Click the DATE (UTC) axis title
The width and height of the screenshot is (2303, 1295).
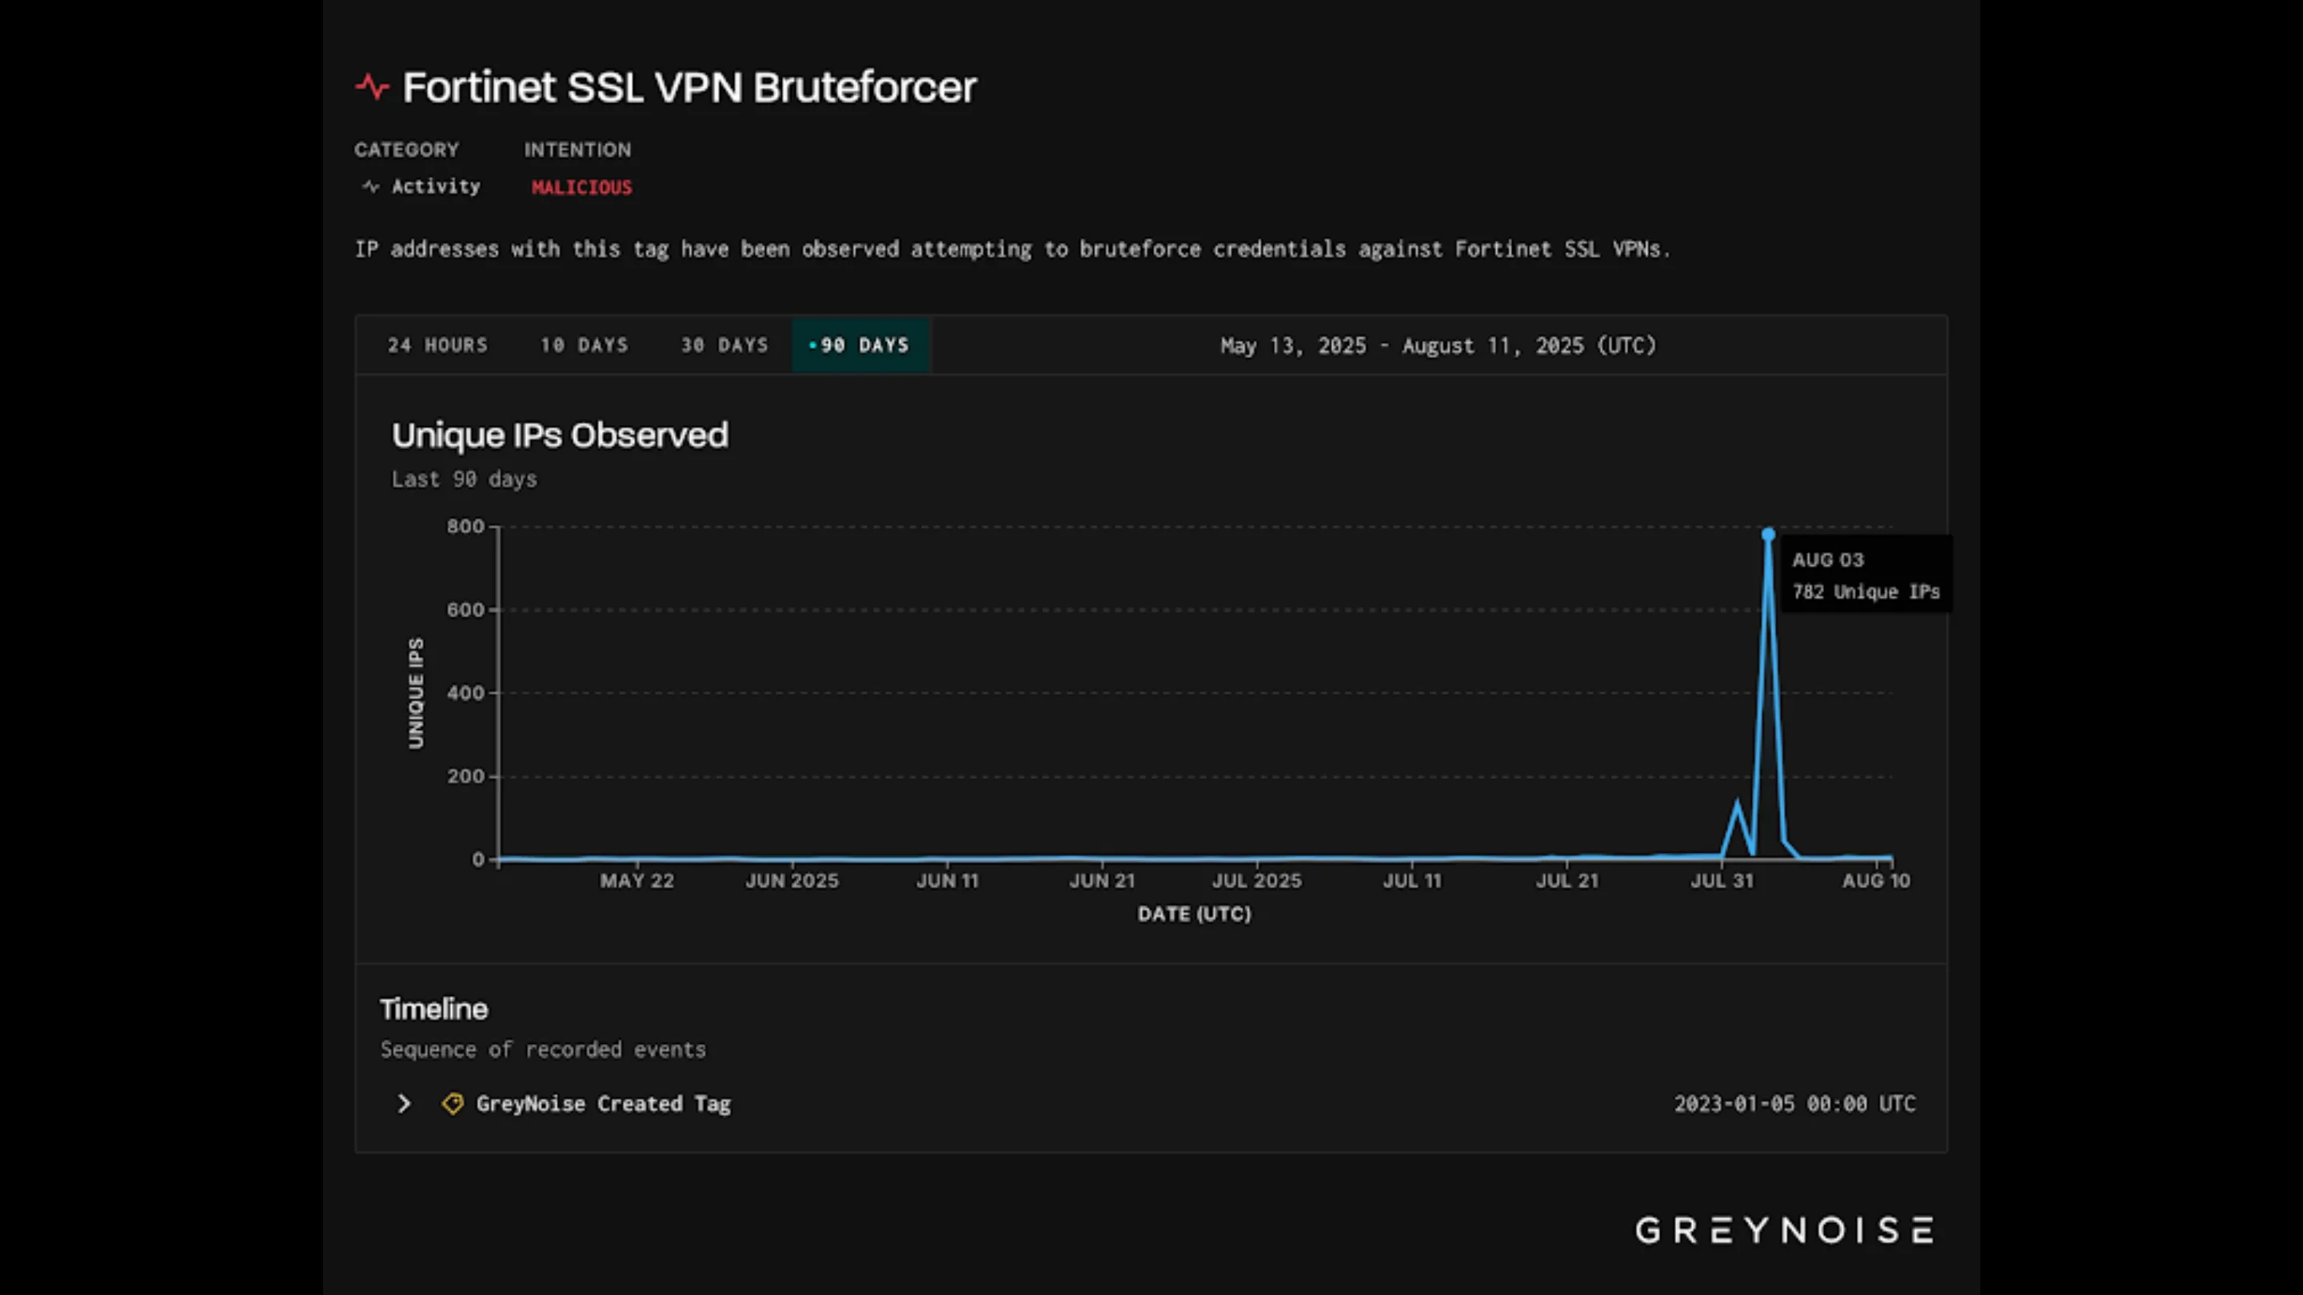click(x=1195, y=914)
